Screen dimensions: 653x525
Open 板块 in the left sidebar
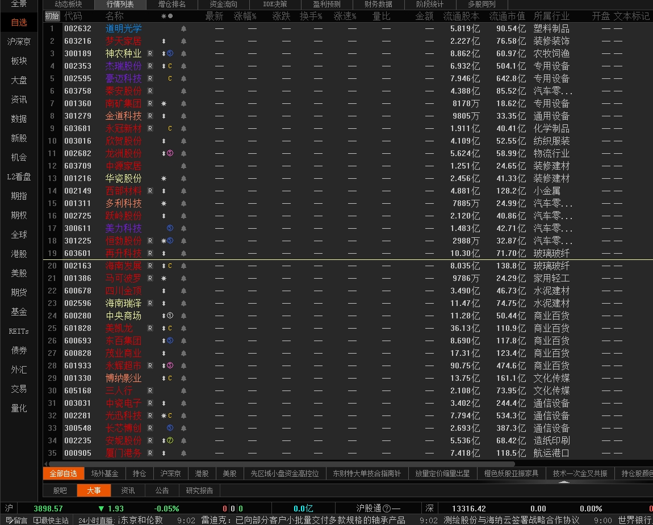coord(19,61)
